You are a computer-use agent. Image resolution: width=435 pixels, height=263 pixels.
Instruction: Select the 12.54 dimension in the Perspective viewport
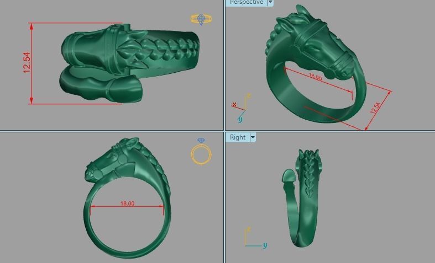(x=375, y=108)
